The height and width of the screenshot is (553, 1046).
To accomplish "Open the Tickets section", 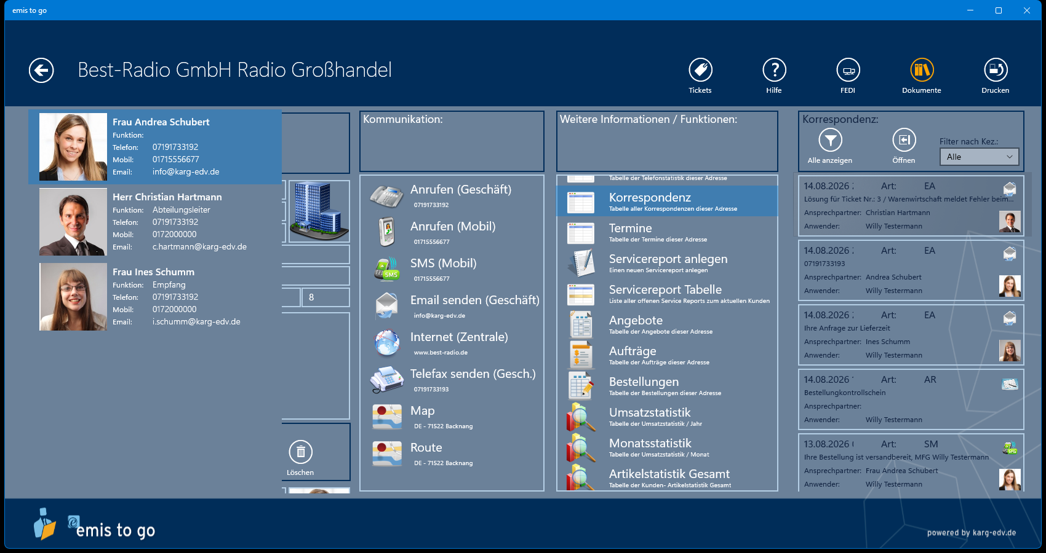I will click(x=700, y=76).
